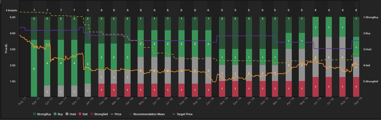381x120 pixels.
Task: Click the Recommendation Mean legend label
Action: (149, 114)
